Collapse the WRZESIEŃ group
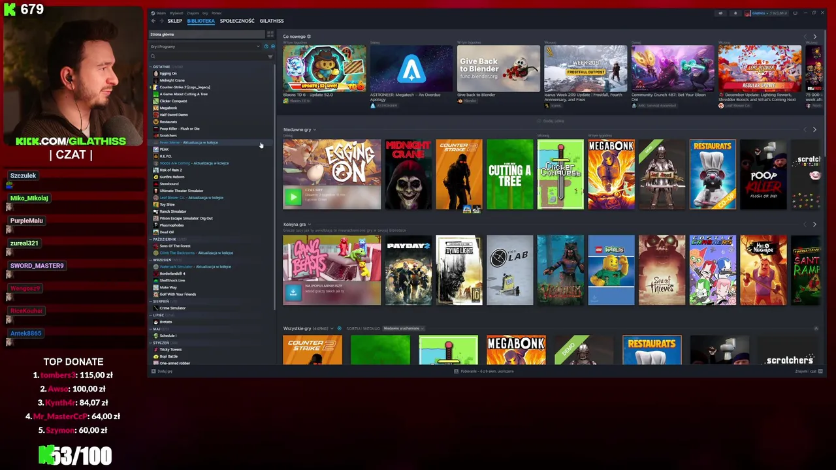The width and height of the screenshot is (836, 470). [151, 260]
